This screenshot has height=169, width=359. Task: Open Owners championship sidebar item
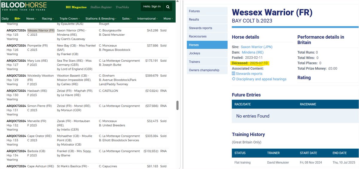[x=207, y=70]
